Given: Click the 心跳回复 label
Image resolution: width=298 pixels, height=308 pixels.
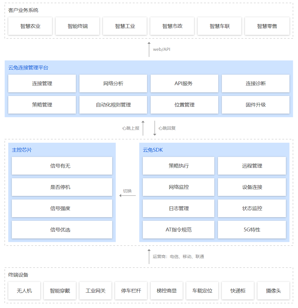Looking at the screenshot, I should pyautogui.click(x=167, y=128).
